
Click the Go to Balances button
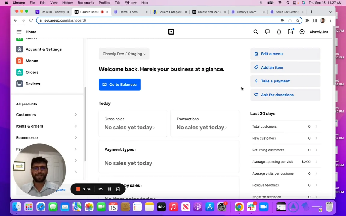tap(120, 85)
